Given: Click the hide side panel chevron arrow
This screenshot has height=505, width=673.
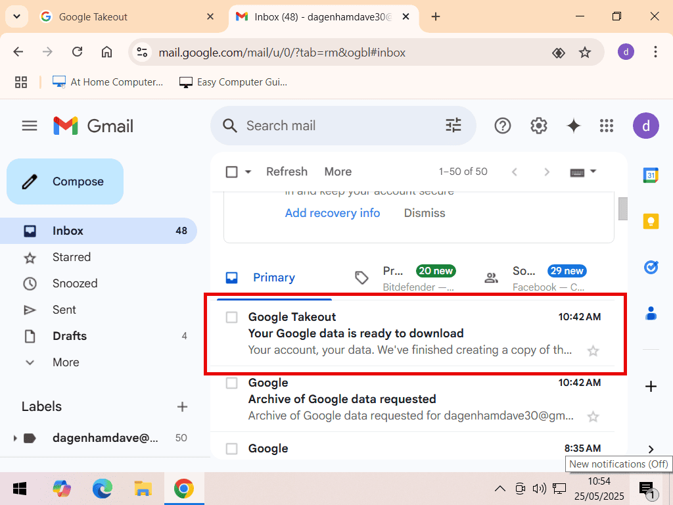Looking at the screenshot, I should pos(651,449).
